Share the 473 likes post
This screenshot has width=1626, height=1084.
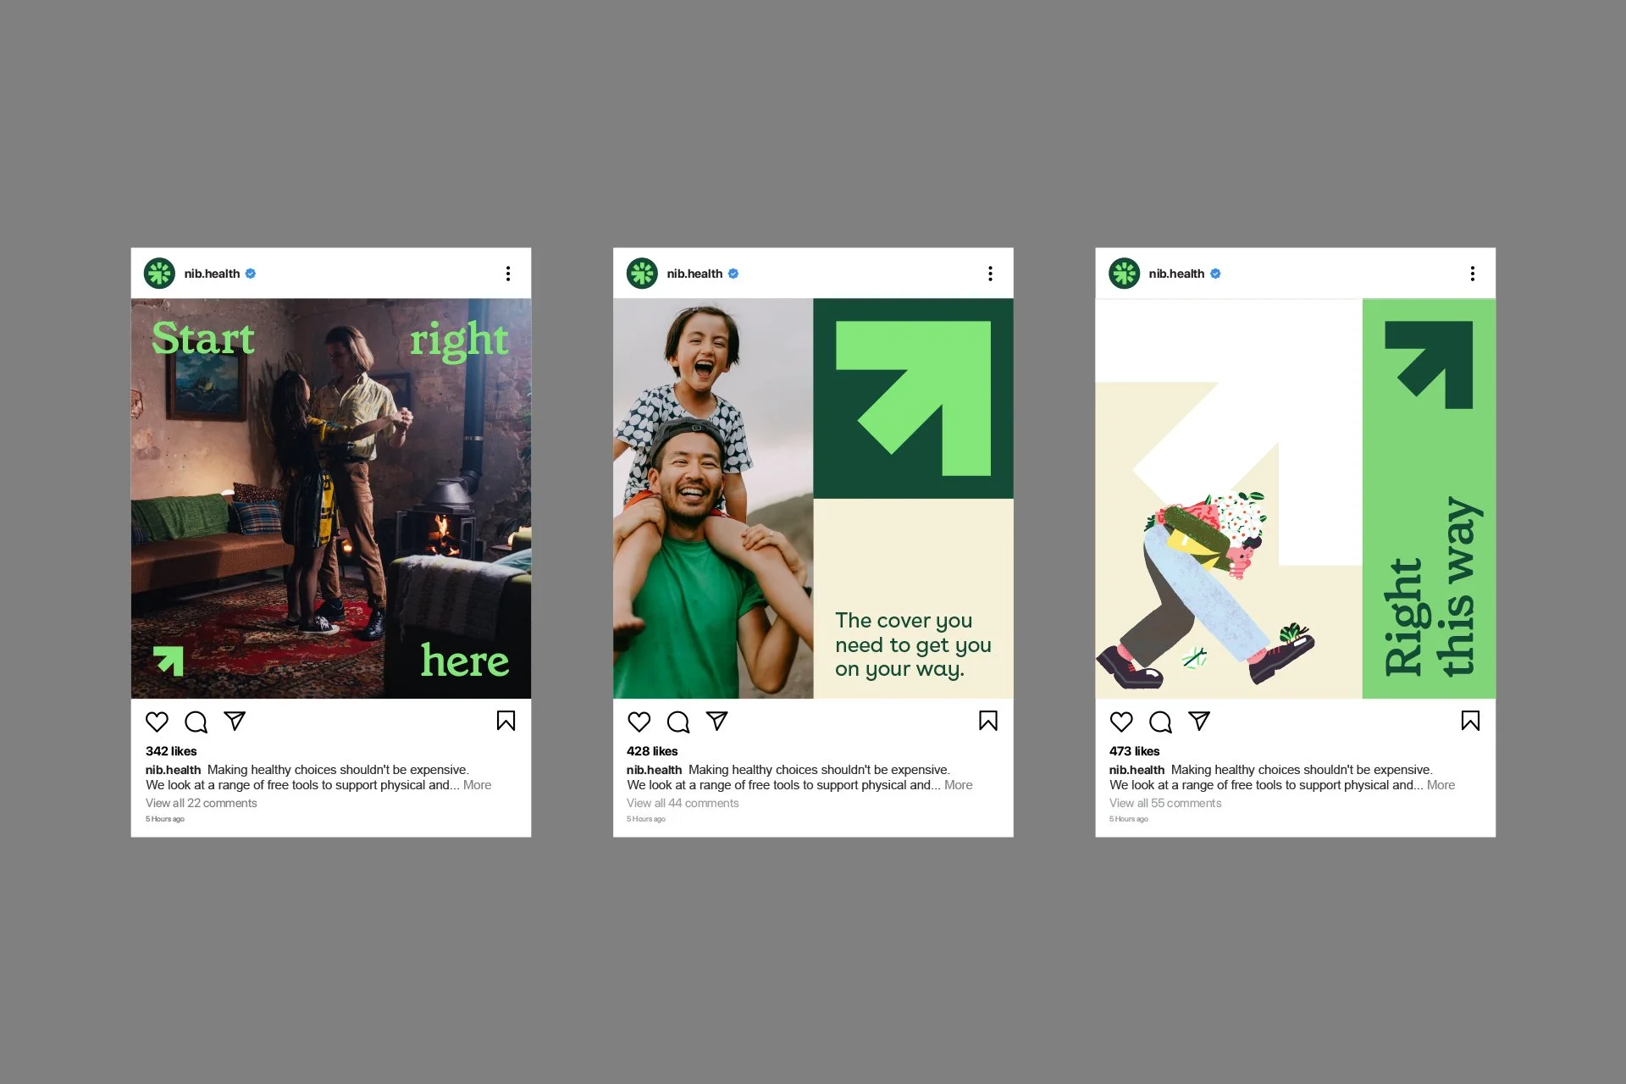tap(1199, 721)
